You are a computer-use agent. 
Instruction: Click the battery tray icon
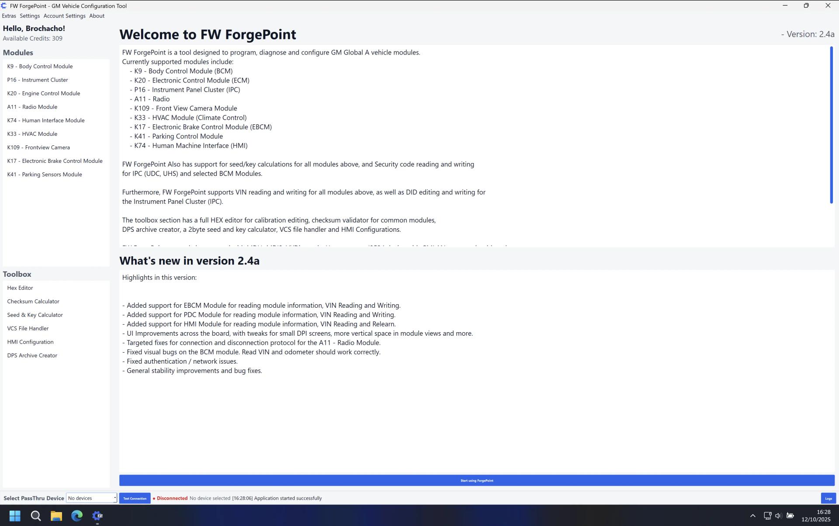tap(790, 516)
